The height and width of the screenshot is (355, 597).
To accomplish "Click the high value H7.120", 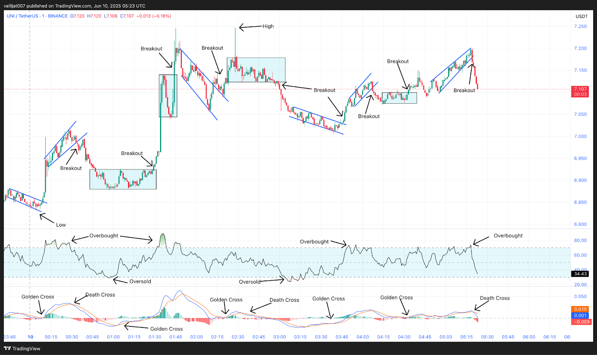I will click(x=94, y=16).
